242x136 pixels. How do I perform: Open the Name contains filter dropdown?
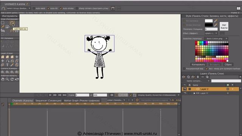196,81
